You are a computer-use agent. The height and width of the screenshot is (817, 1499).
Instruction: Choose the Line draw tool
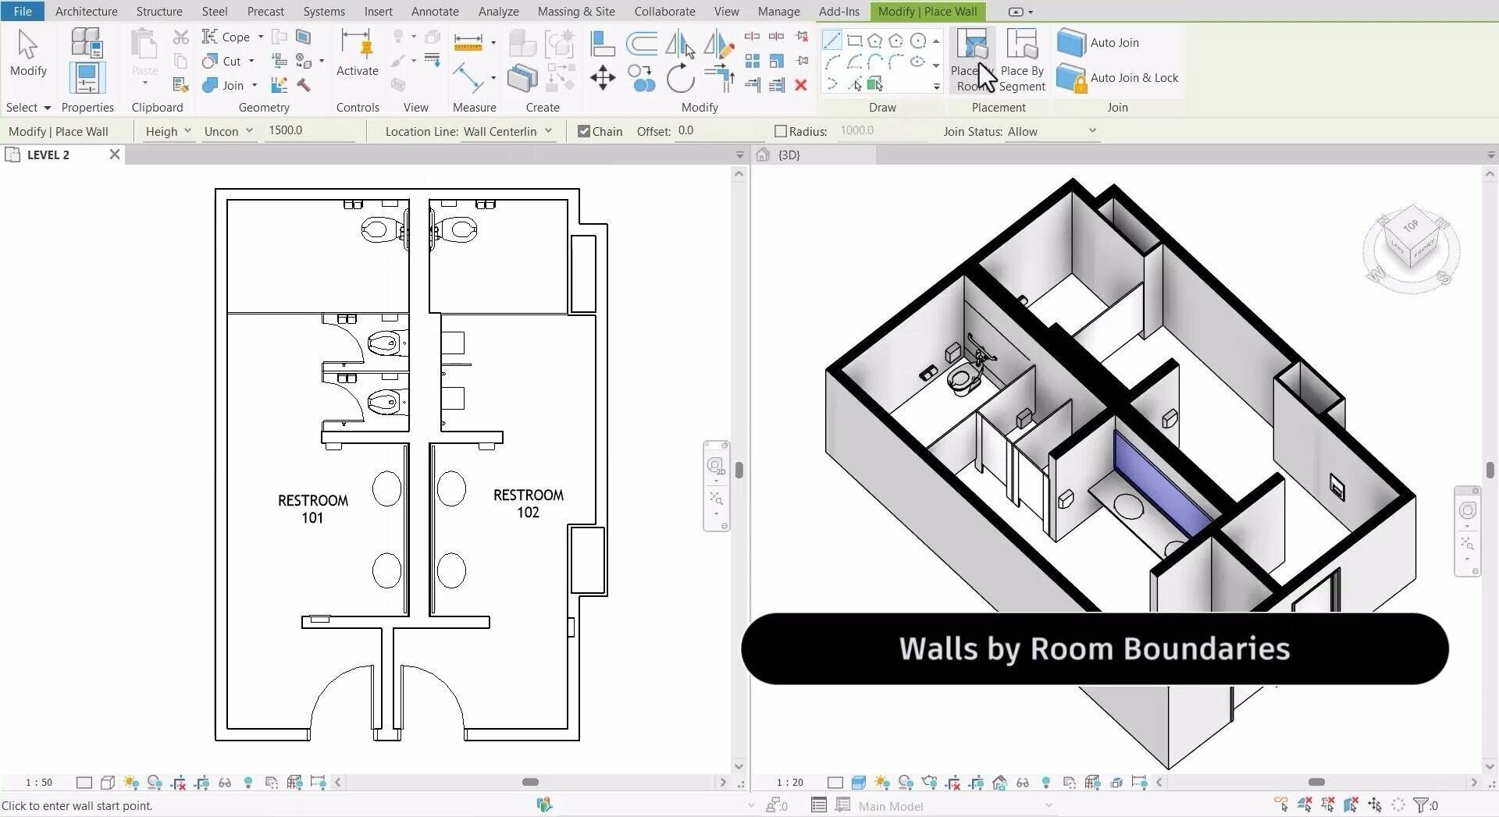coord(831,41)
